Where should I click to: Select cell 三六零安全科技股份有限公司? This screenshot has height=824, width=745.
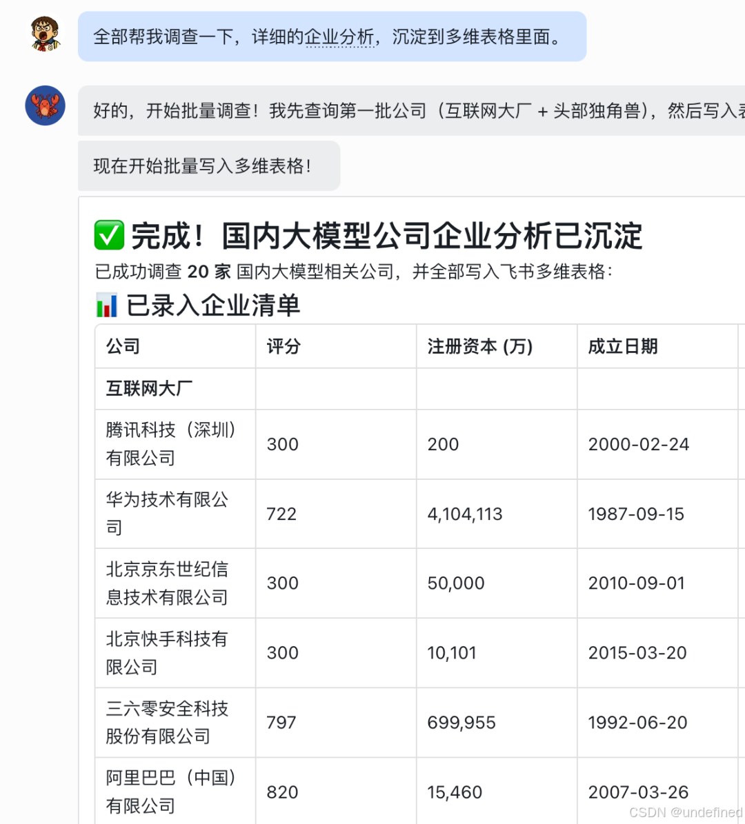(x=176, y=723)
